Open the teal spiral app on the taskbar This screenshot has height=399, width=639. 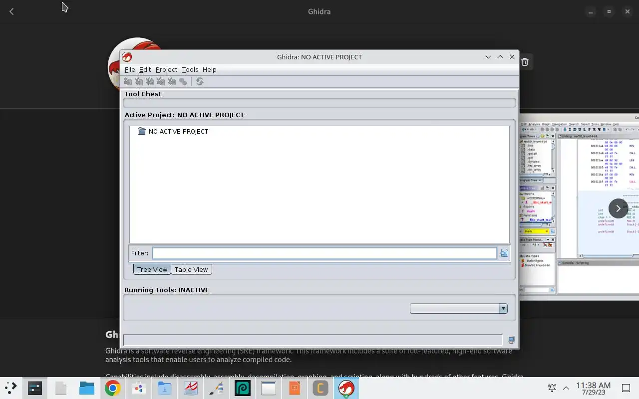(x=243, y=388)
